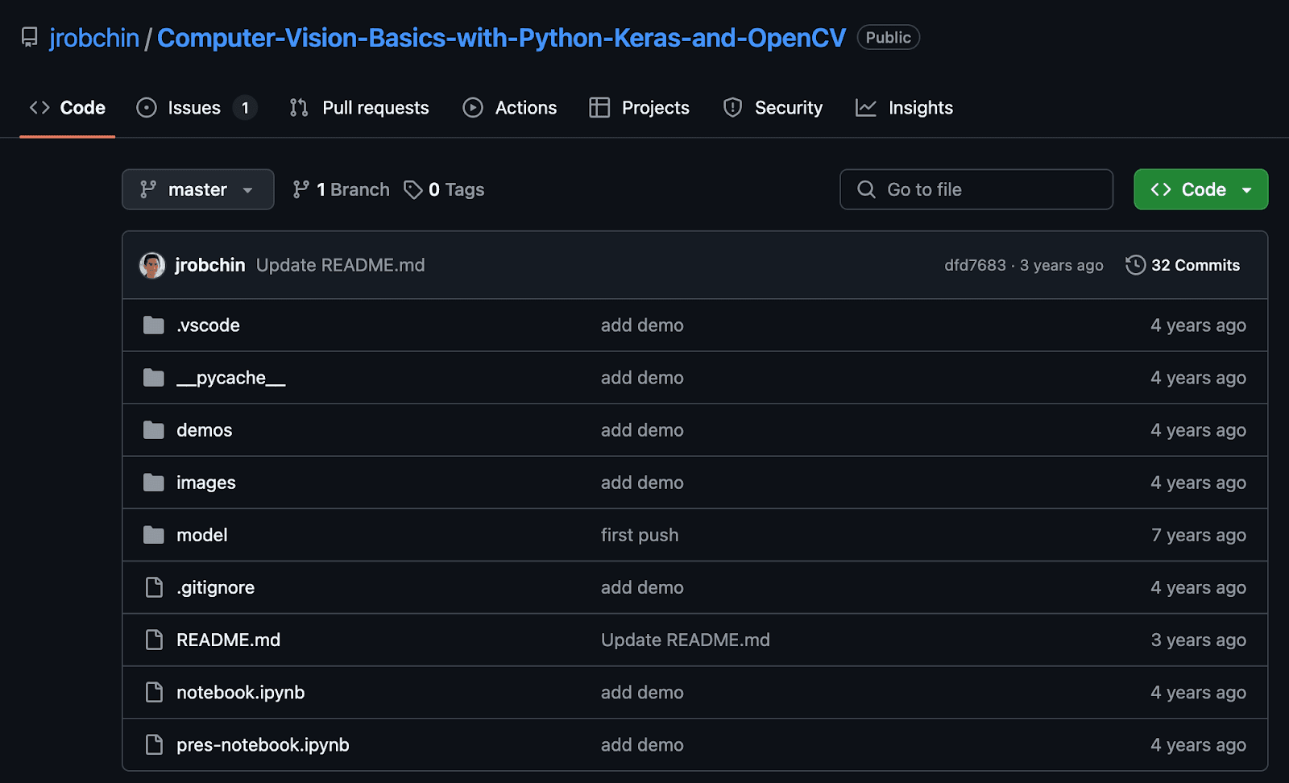This screenshot has width=1289, height=783.
Task: Expand the master branch dropdown
Action: coord(198,189)
